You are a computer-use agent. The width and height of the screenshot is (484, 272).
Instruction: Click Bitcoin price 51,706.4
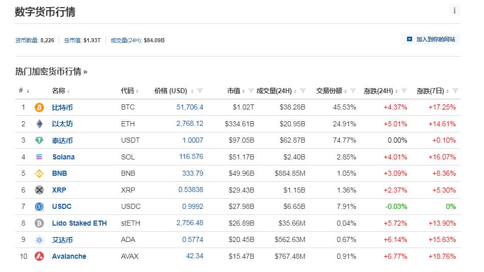pos(190,107)
